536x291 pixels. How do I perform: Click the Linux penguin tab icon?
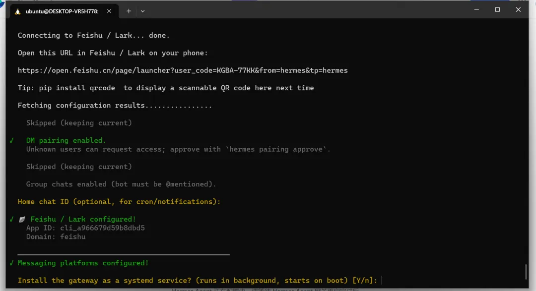point(18,11)
